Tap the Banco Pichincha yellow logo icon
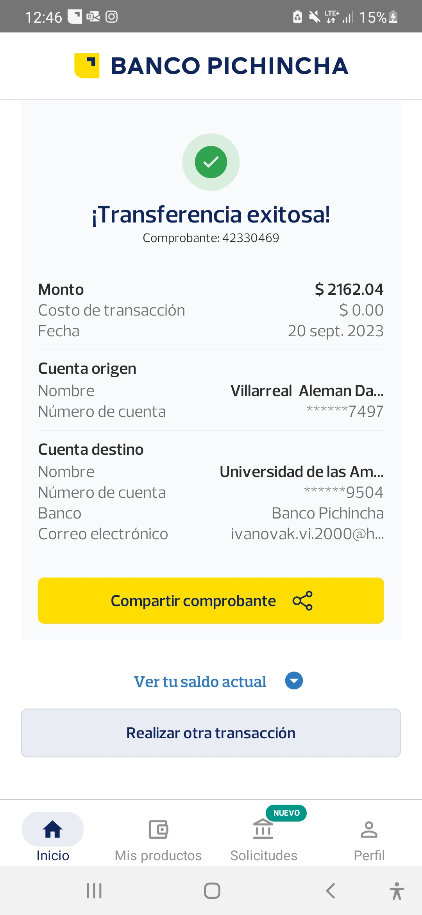The height and width of the screenshot is (915, 422). click(87, 66)
